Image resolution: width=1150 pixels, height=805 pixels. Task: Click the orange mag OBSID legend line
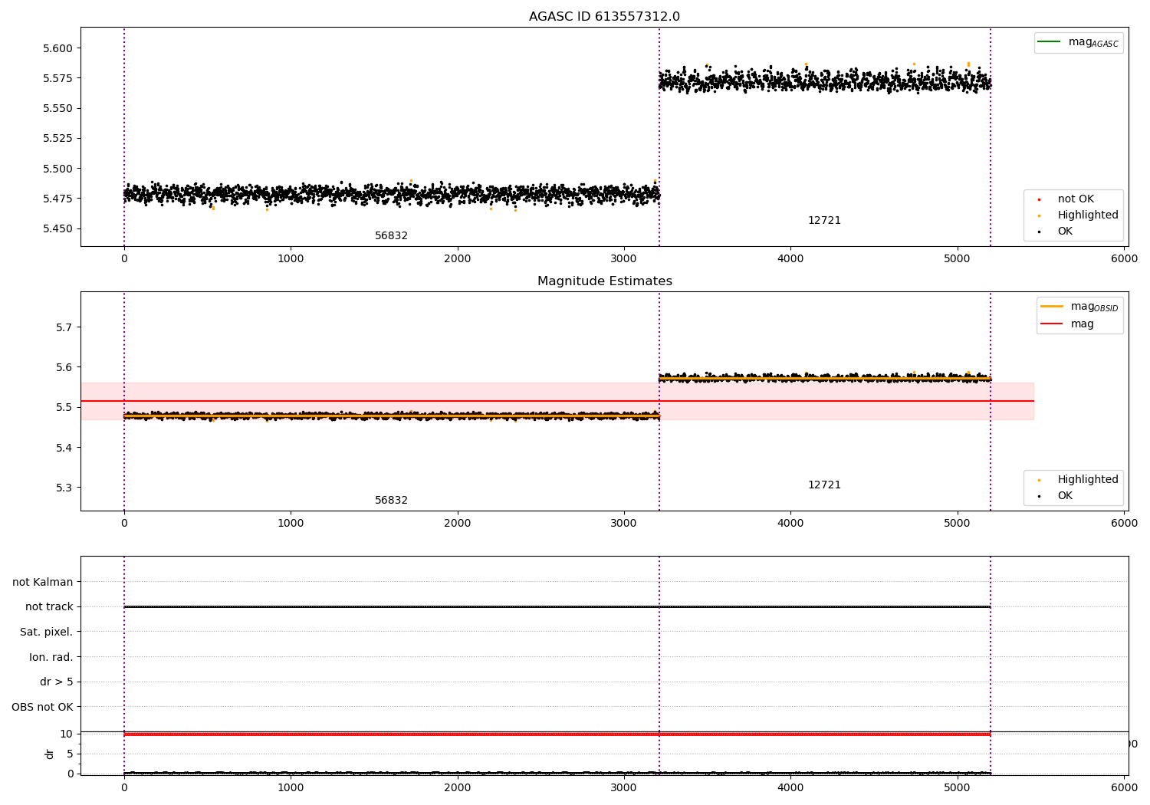point(1052,306)
